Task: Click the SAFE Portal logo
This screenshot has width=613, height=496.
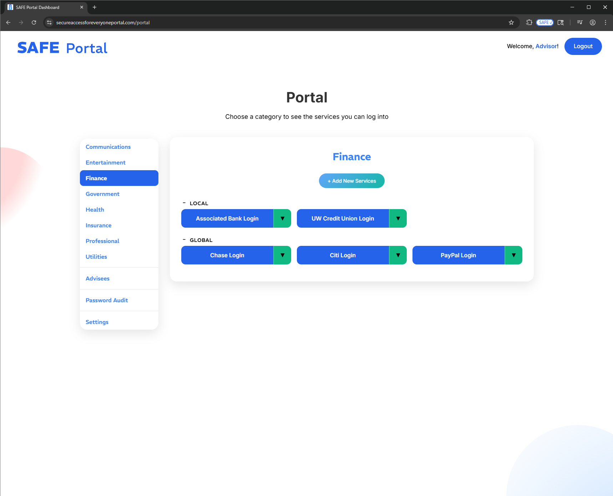Action: click(62, 47)
